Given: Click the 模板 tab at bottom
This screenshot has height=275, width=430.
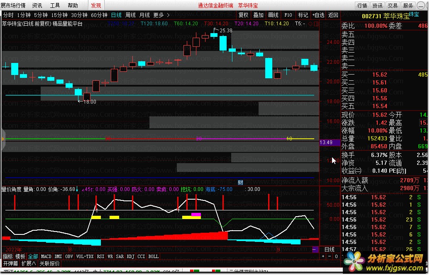Looking at the screenshot, I should pos(20,256).
